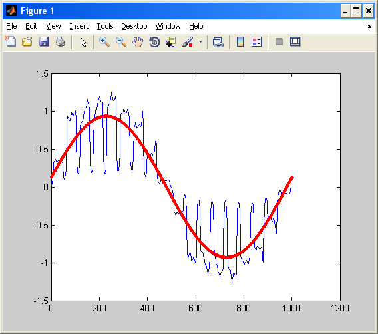Open the Insert menu

pos(79,26)
